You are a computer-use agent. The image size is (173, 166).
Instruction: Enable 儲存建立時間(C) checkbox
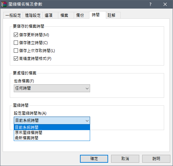(x=16, y=43)
